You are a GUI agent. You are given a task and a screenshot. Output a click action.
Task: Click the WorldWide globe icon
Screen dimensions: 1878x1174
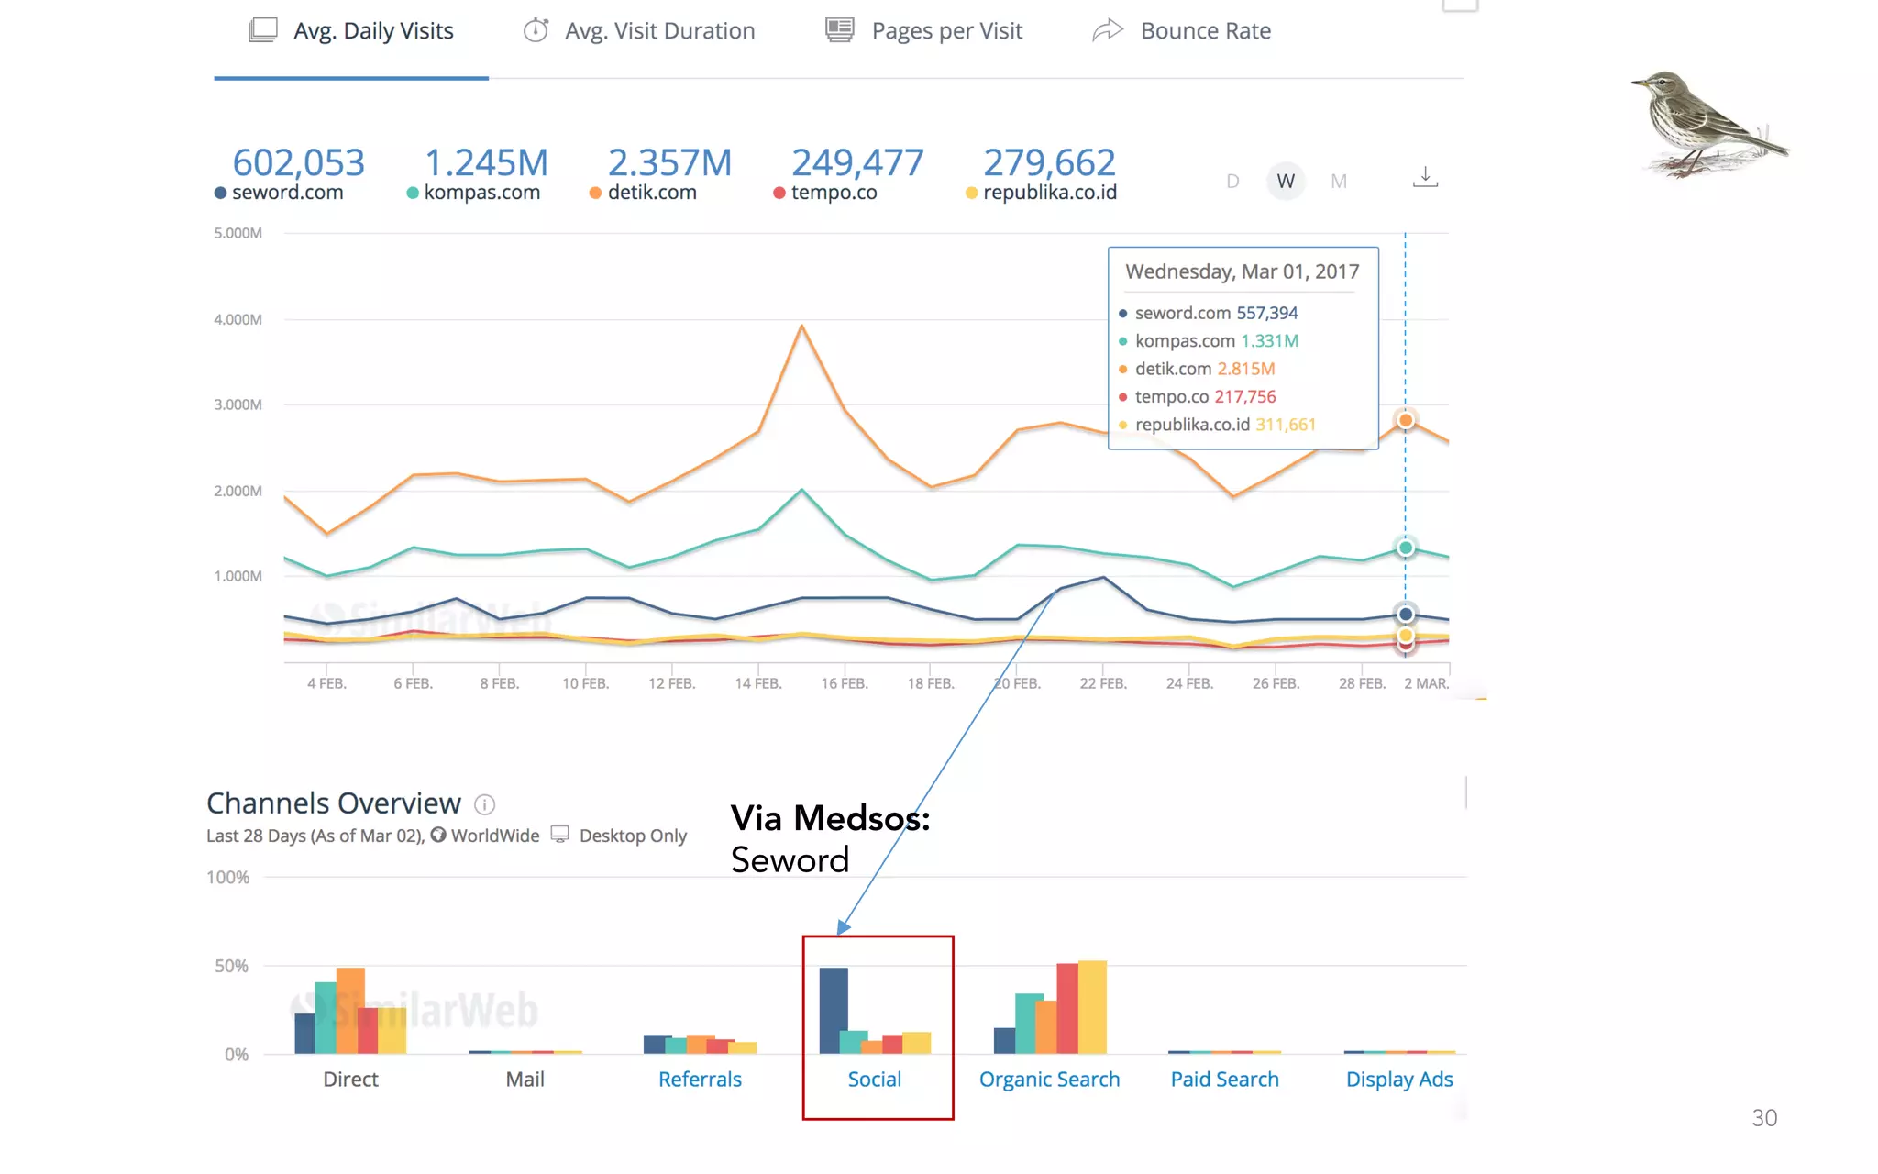point(438,835)
